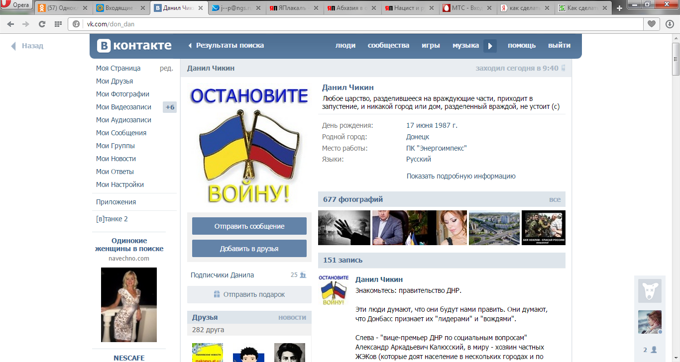Image resolution: width=680 pixels, height=362 pixels.
Task: Open Приложения in sidebar
Action: click(x=116, y=202)
